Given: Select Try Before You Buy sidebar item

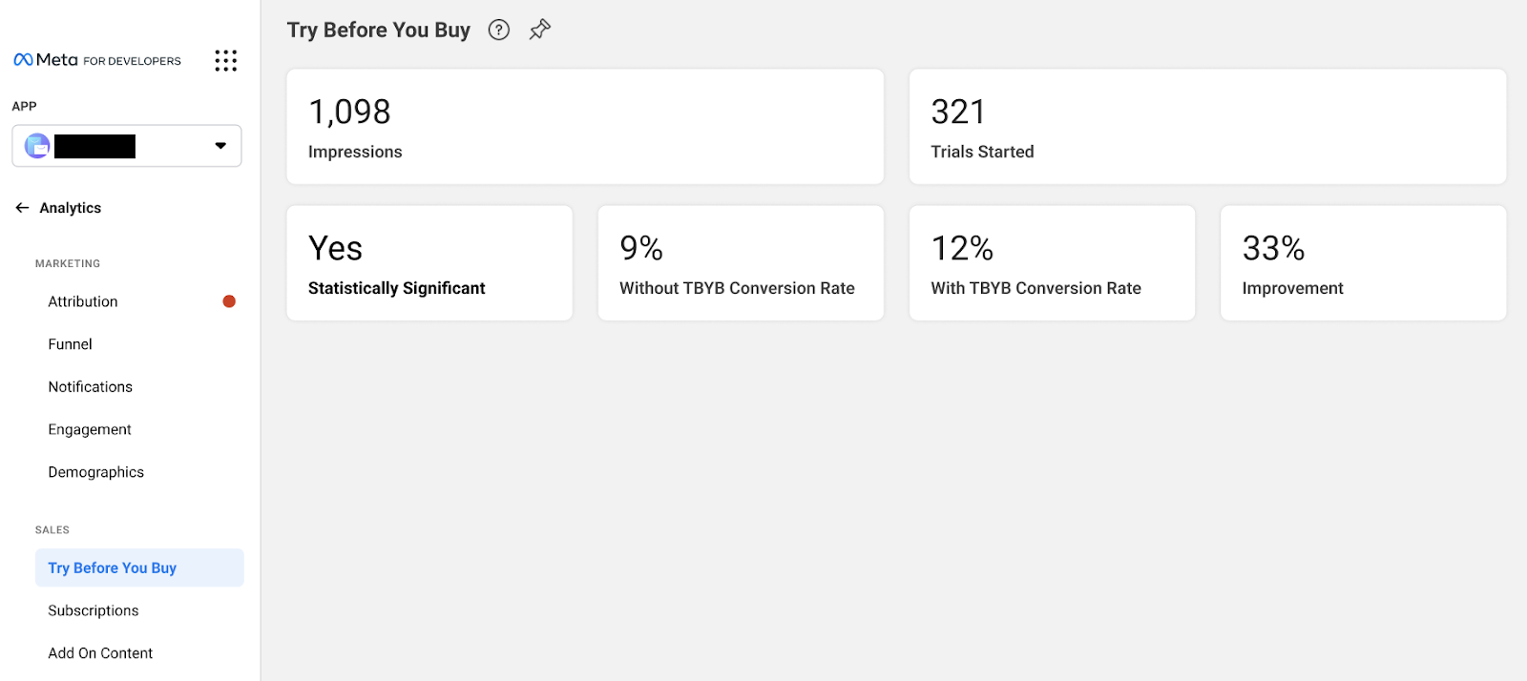Looking at the screenshot, I should pyautogui.click(x=113, y=568).
